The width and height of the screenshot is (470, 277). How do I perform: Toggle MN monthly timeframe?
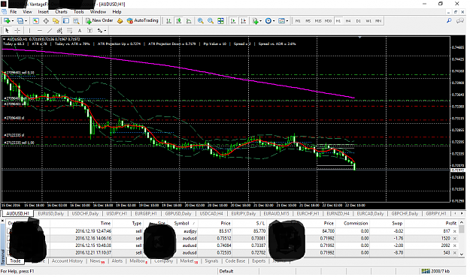[x=378, y=21]
